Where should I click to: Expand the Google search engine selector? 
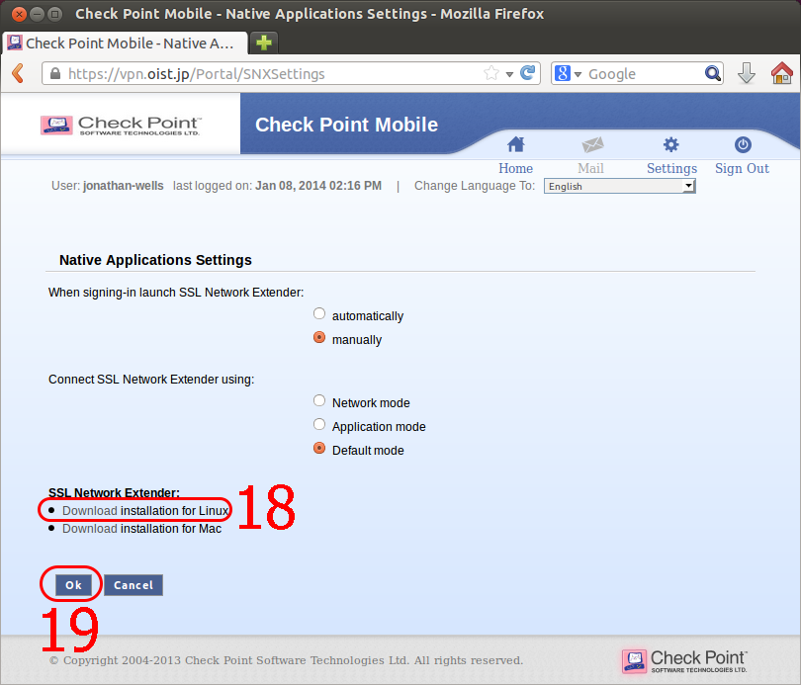571,74
